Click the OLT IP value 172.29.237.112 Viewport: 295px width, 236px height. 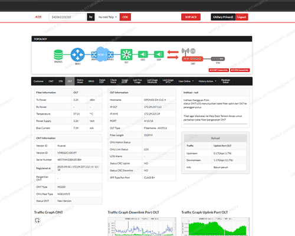coord(153,107)
